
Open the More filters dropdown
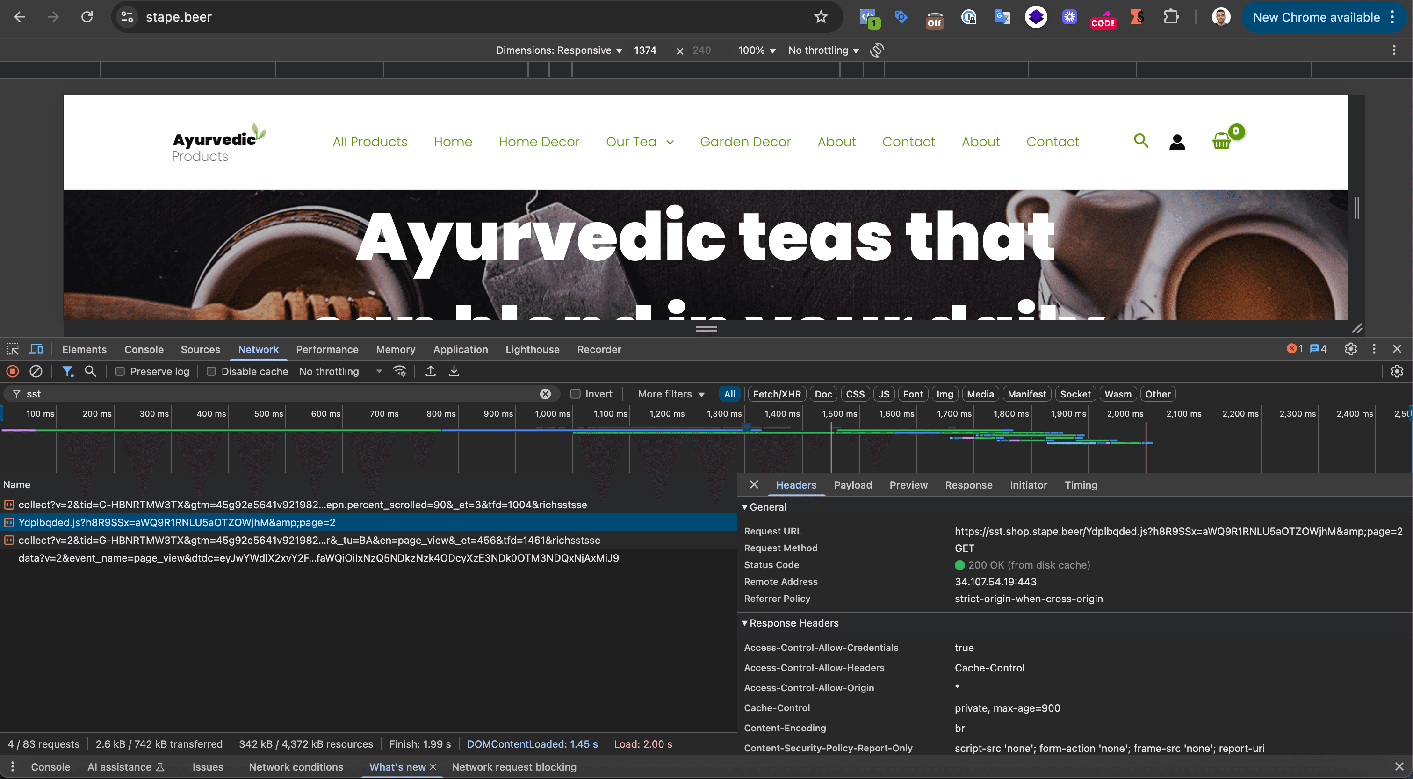tap(671, 394)
